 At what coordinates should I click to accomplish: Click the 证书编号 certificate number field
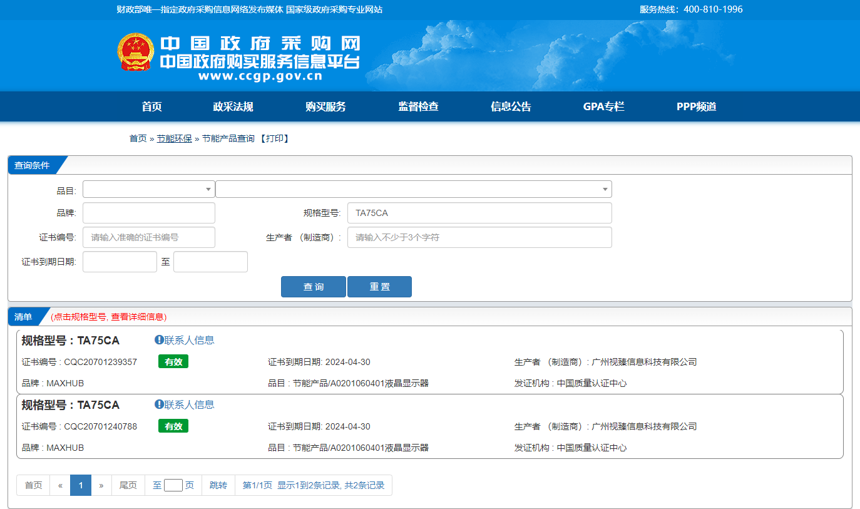coord(149,237)
